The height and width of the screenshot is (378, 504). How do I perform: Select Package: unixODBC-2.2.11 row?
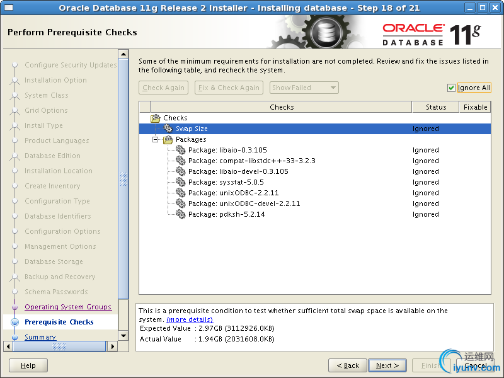[315, 193]
